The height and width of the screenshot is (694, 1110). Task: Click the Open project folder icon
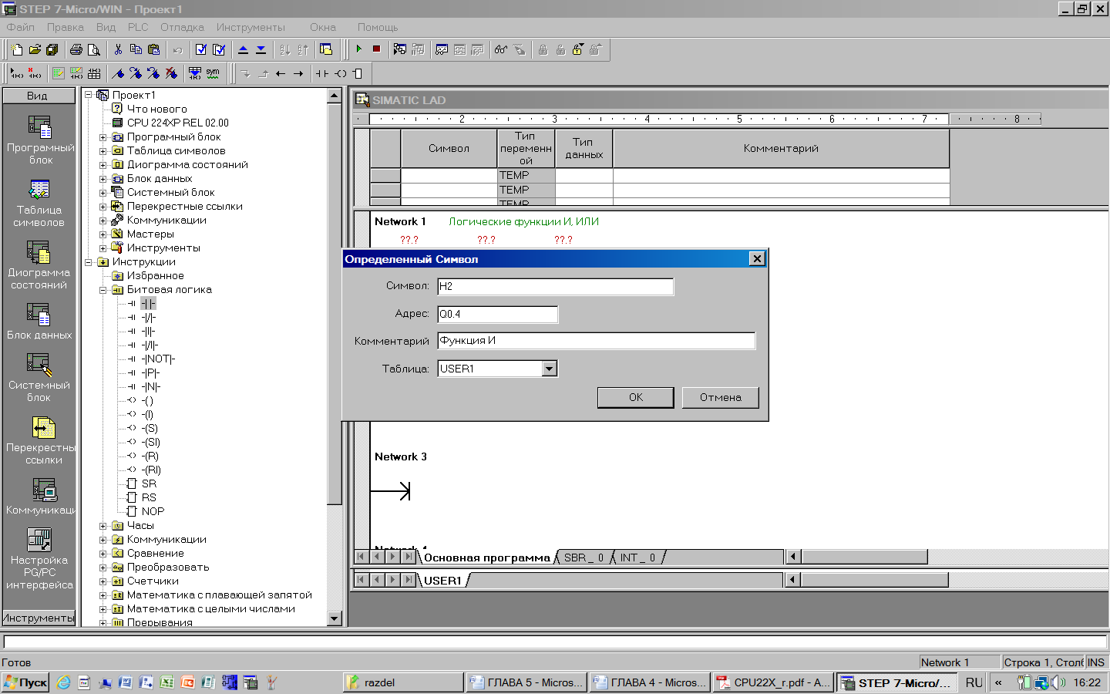pos(35,49)
